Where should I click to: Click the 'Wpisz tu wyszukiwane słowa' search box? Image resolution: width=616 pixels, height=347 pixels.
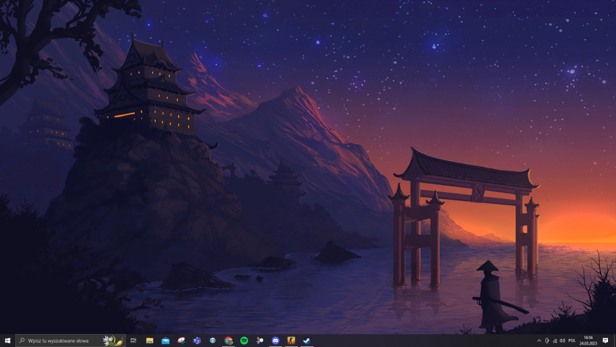[71, 340]
